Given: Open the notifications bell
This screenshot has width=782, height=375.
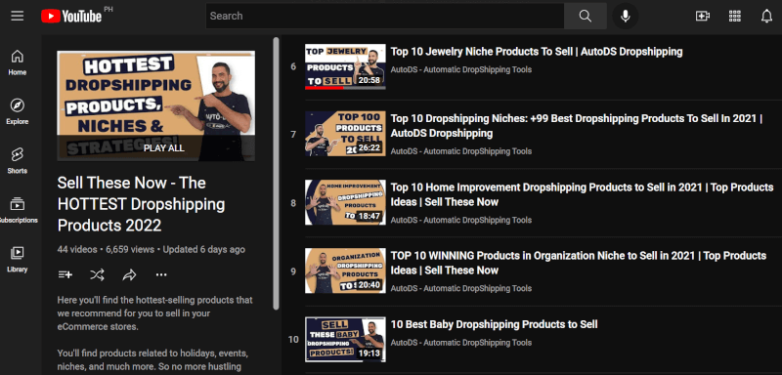Looking at the screenshot, I should pyautogui.click(x=766, y=16).
